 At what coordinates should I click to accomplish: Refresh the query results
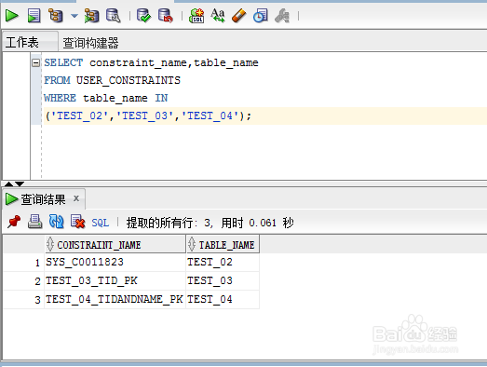(x=57, y=222)
